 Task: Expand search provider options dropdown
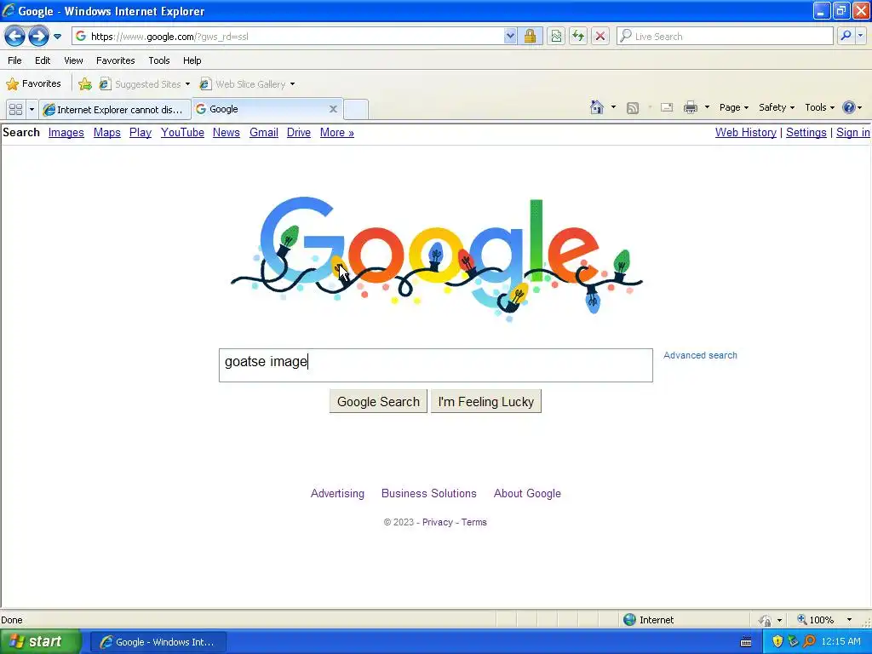pos(860,37)
